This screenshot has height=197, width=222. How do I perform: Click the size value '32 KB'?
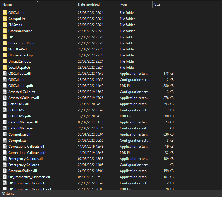[169, 153]
